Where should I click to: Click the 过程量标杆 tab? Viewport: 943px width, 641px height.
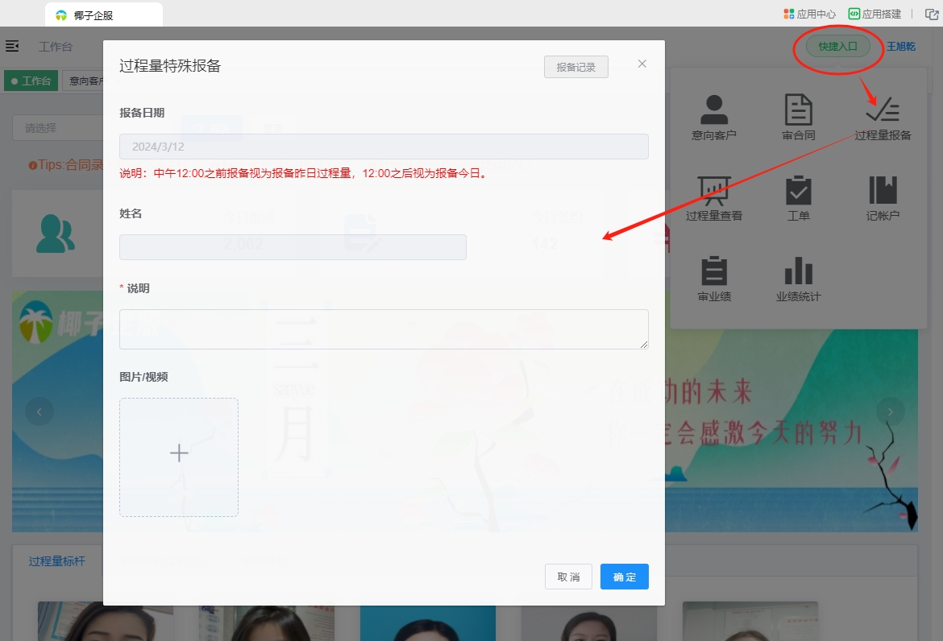pos(57,561)
